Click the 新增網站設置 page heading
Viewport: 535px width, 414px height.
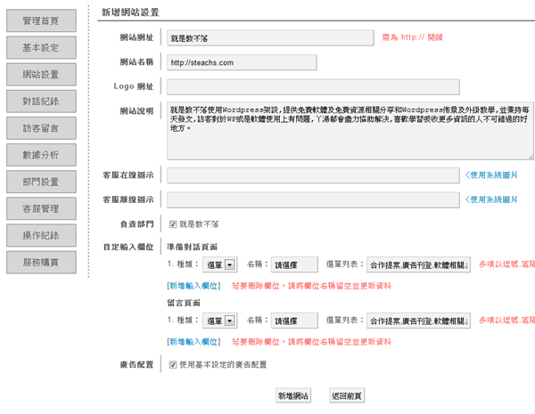(130, 12)
